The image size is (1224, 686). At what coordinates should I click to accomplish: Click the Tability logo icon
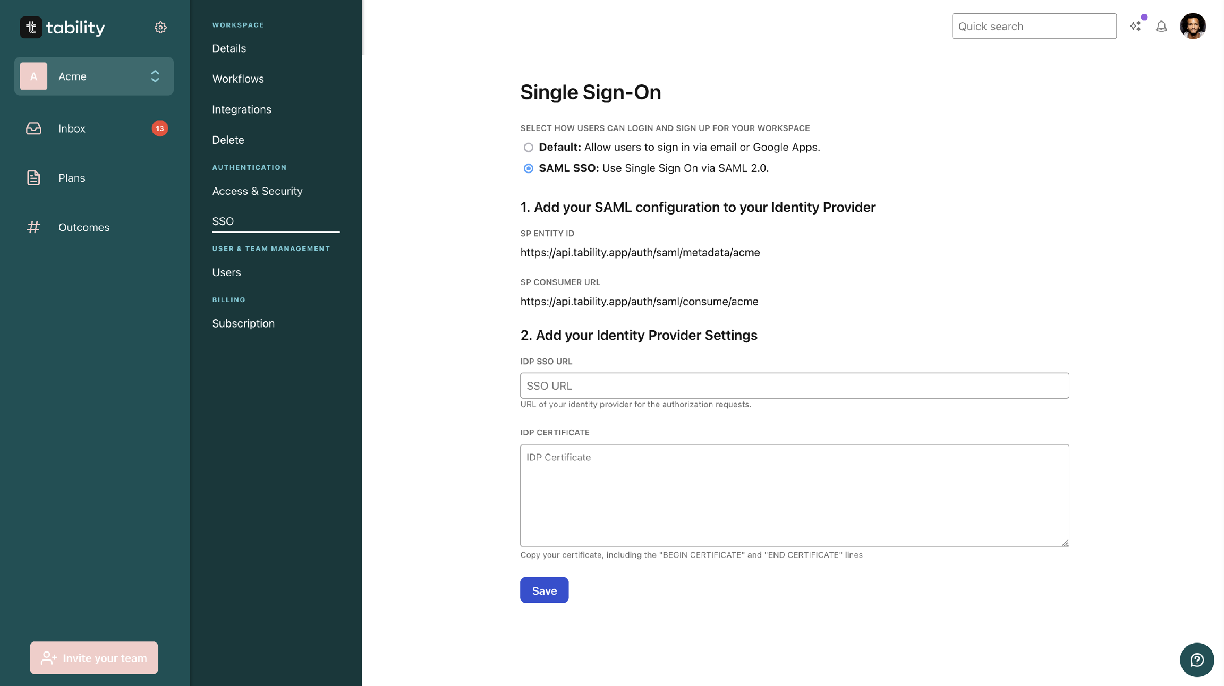[x=31, y=27]
